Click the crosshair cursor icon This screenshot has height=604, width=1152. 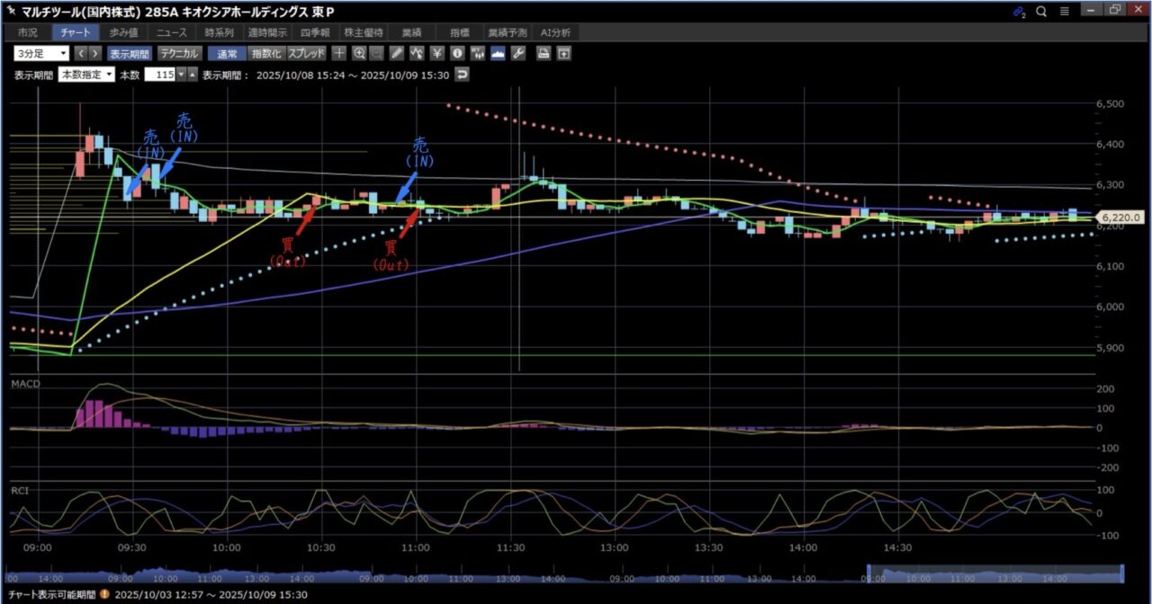tap(339, 53)
